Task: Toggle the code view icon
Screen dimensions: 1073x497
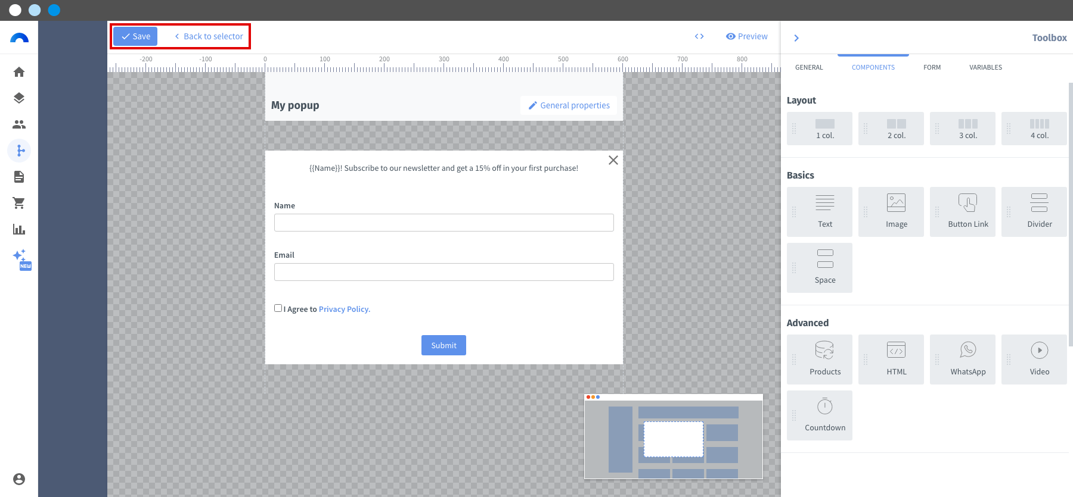Action: [699, 36]
